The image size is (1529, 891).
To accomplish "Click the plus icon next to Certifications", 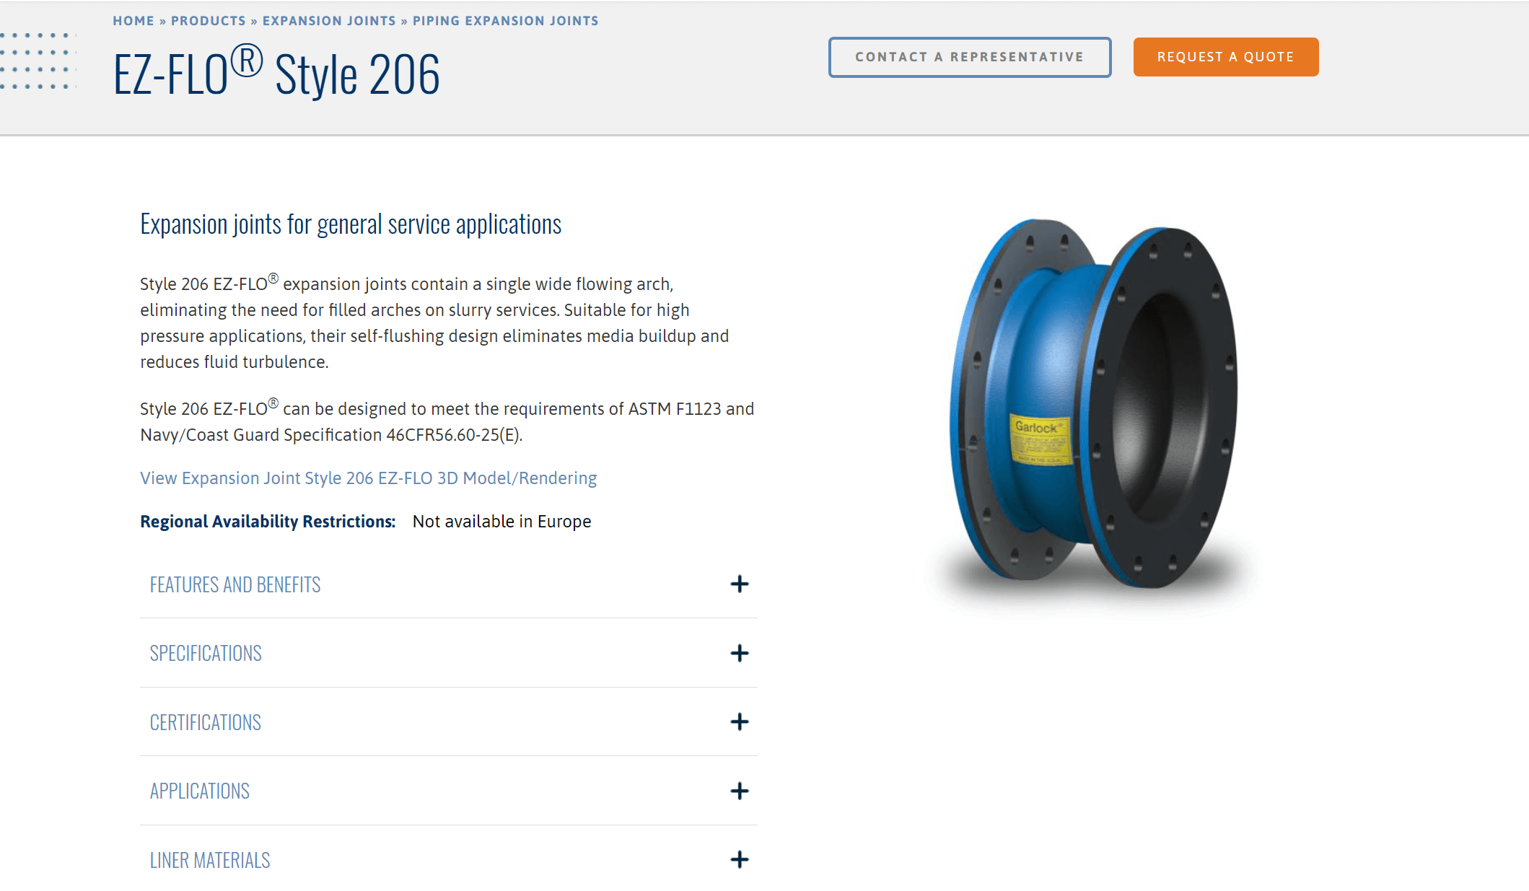I will [739, 721].
